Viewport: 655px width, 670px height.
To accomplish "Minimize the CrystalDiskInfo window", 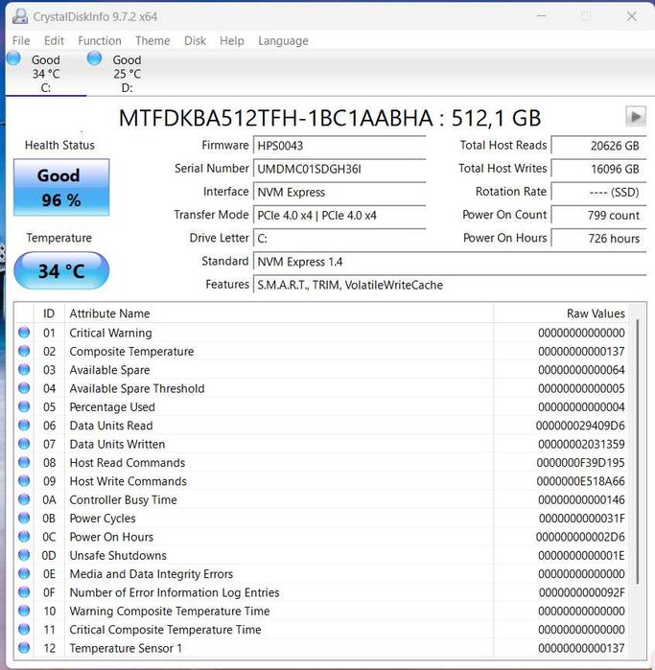I will [x=541, y=16].
